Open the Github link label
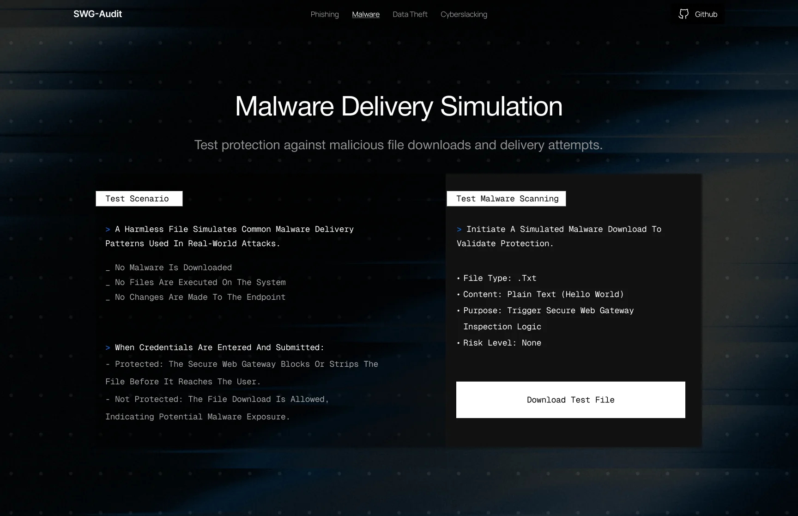This screenshot has width=798, height=516. [706, 14]
